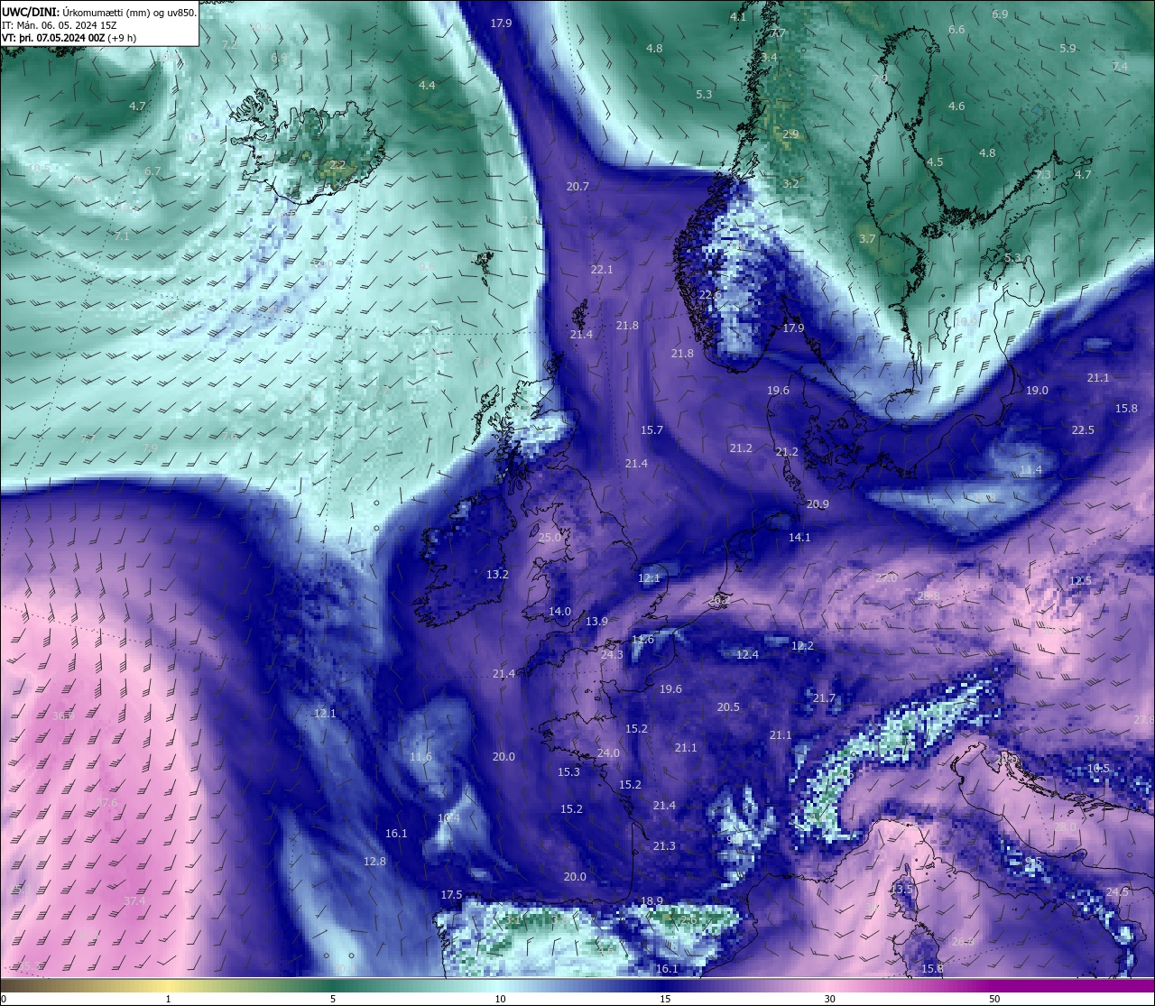Image resolution: width=1155 pixels, height=1006 pixels.
Task: Click the color scale label 5
Action: (333, 999)
